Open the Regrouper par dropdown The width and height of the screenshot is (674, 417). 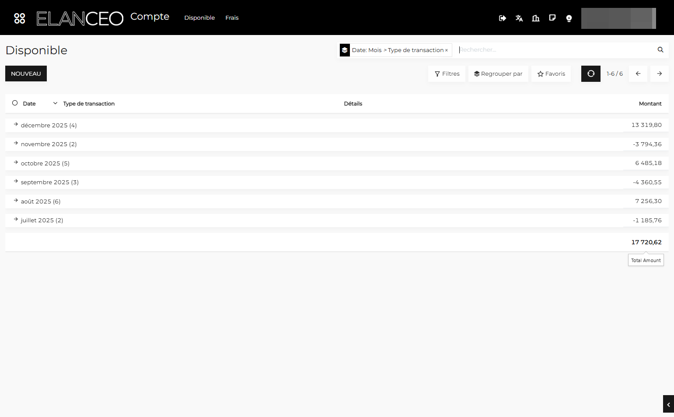click(498, 74)
